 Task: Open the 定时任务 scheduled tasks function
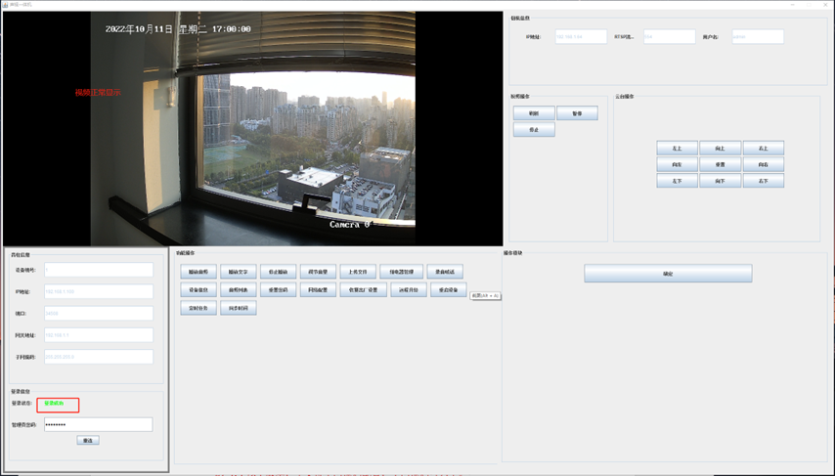tap(198, 308)
